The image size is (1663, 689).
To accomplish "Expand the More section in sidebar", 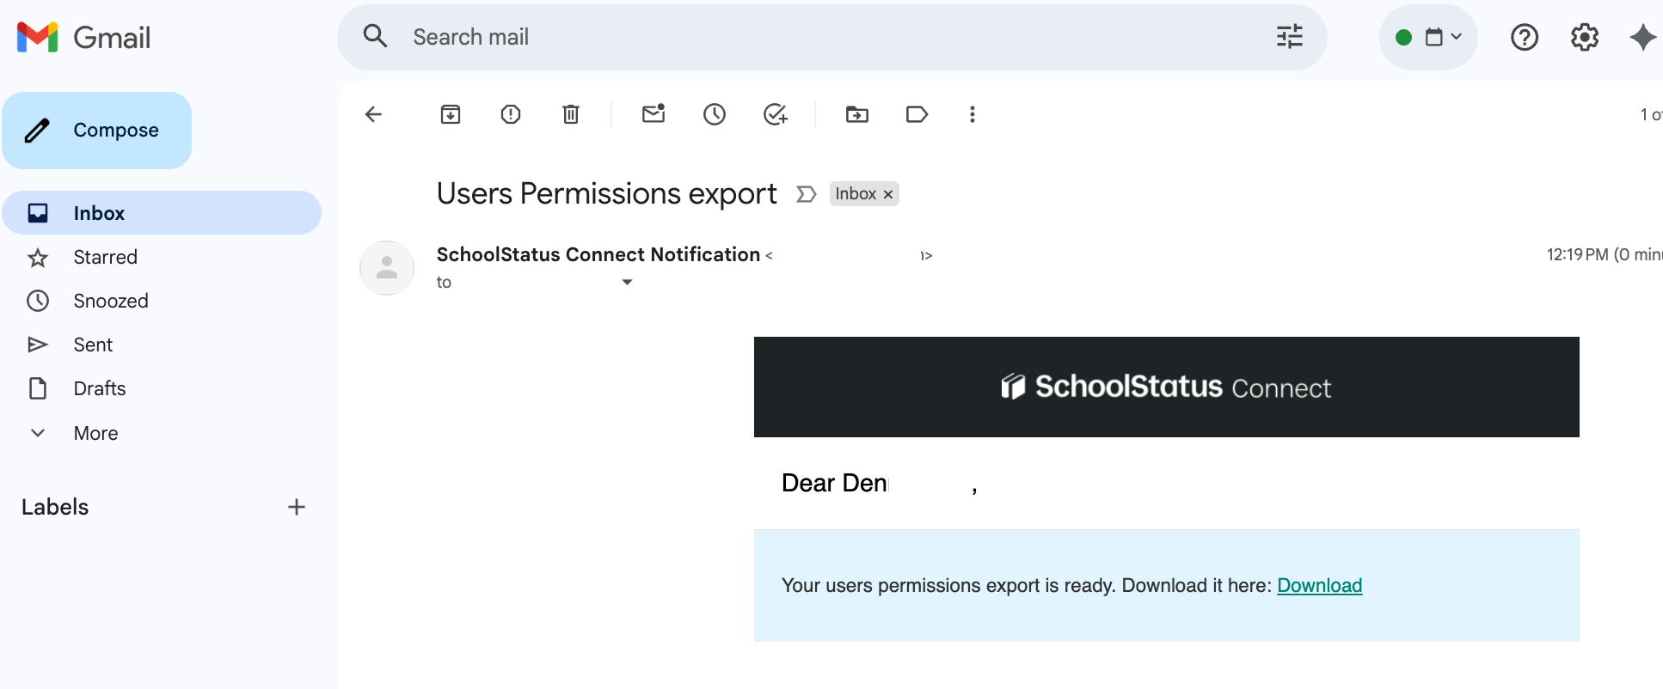I will (x=95, y=433).
